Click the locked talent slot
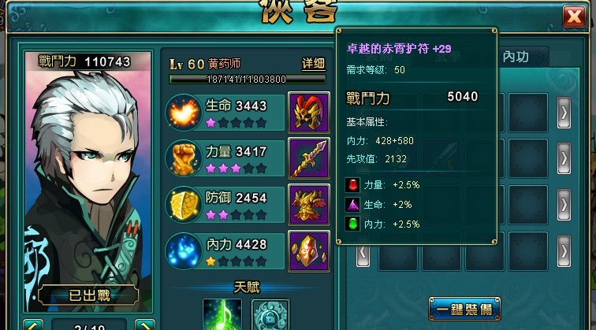Image resolution: width=596 pixels, height=330 pixels. pyautogui.click(x=270, y=314)
